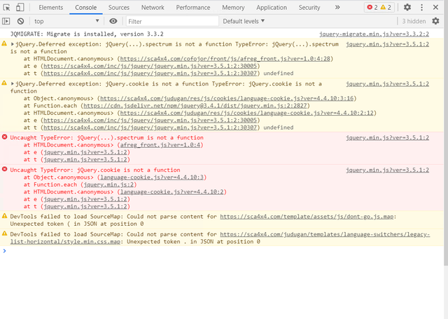The width and height of the screenshot is (448, 319).
Task: Open the legacy-list-horizontal style.min.css.map link
Action: [220, 238]
